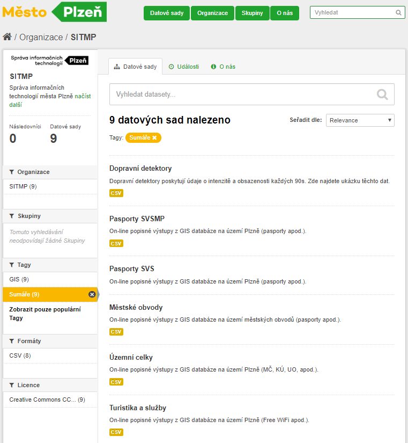Click the Datové sady count 9
This screenshot has width=408, height=443.
coord(53,139)
